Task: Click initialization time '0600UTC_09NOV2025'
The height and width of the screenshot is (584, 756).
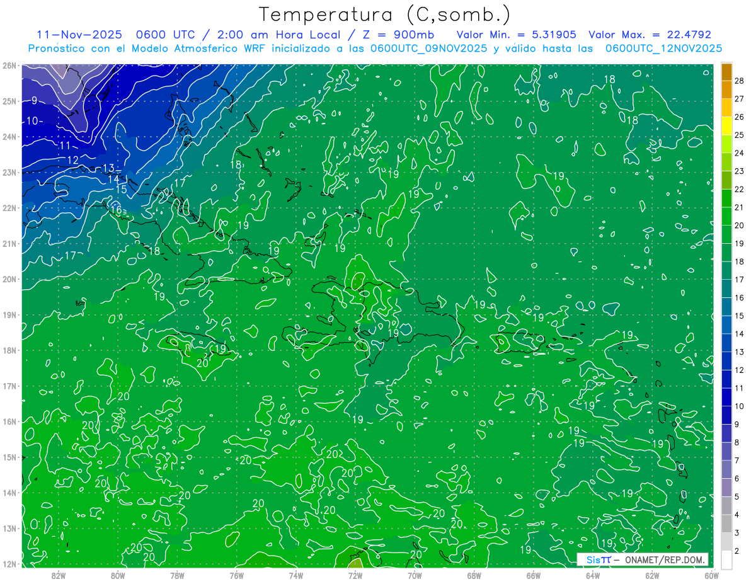Action: (428, 49)
